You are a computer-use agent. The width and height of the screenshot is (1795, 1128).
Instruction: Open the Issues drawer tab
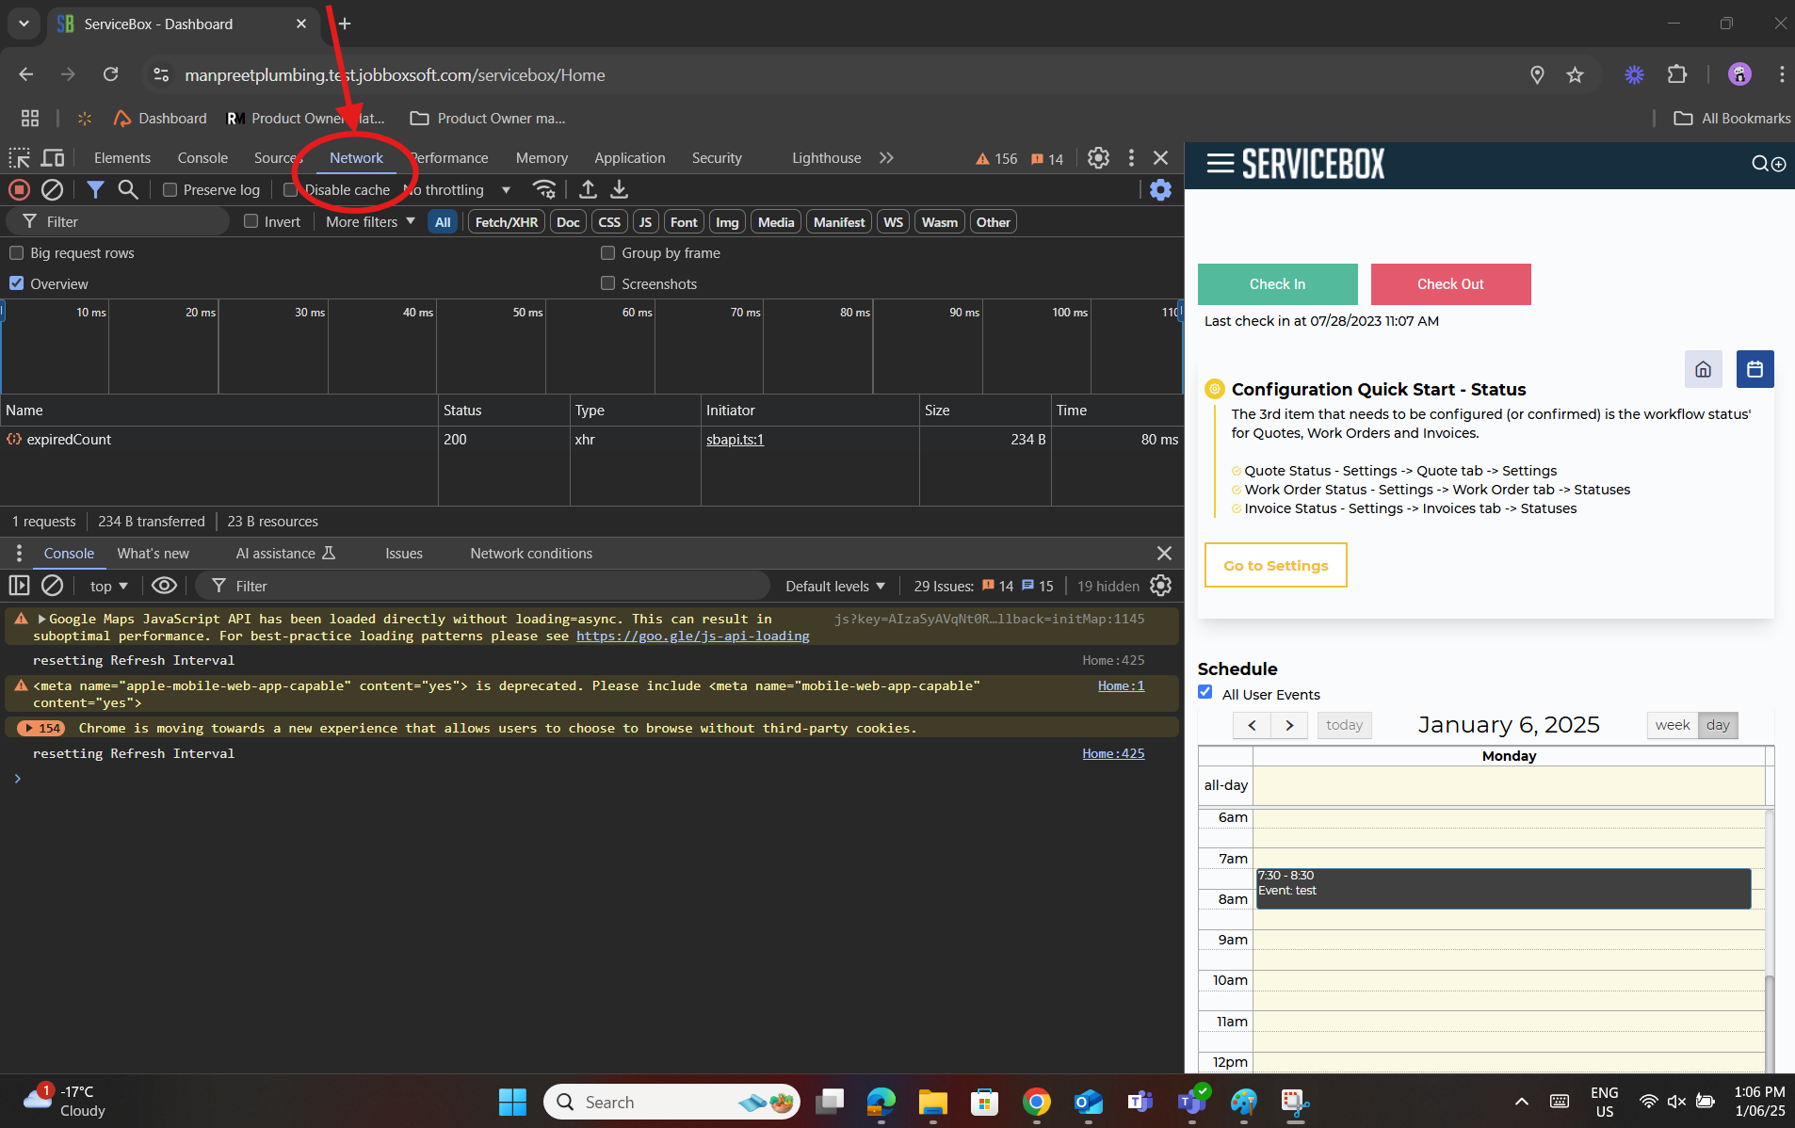(403, 554)
